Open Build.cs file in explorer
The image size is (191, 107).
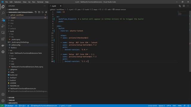pyautogui.click(x=27, y=48)
